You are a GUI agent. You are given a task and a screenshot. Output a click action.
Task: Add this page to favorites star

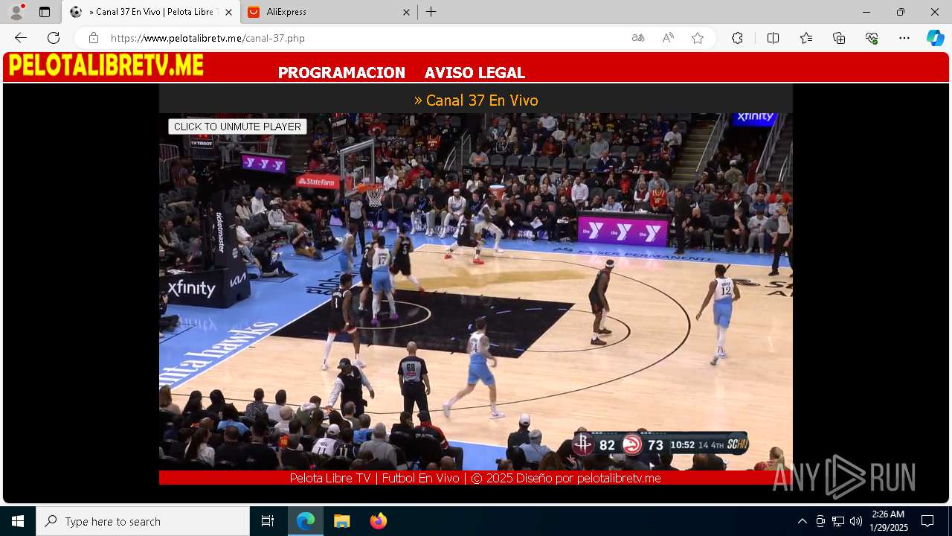698,38
